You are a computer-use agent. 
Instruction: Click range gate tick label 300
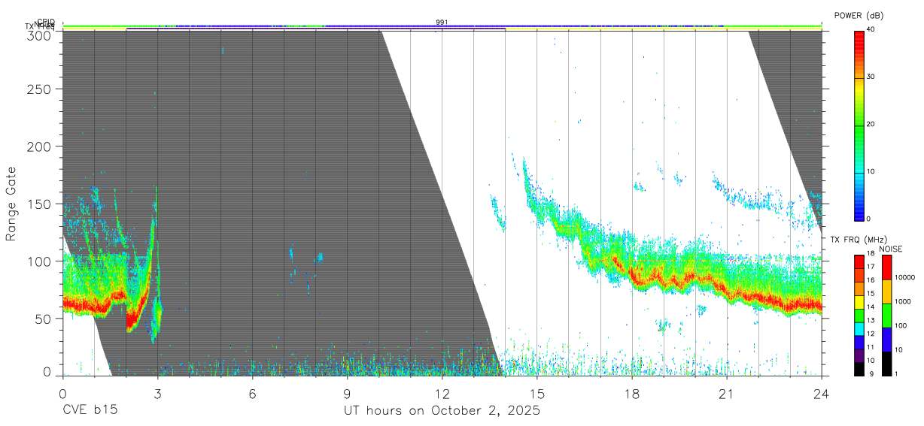click(x=39, y=35)
